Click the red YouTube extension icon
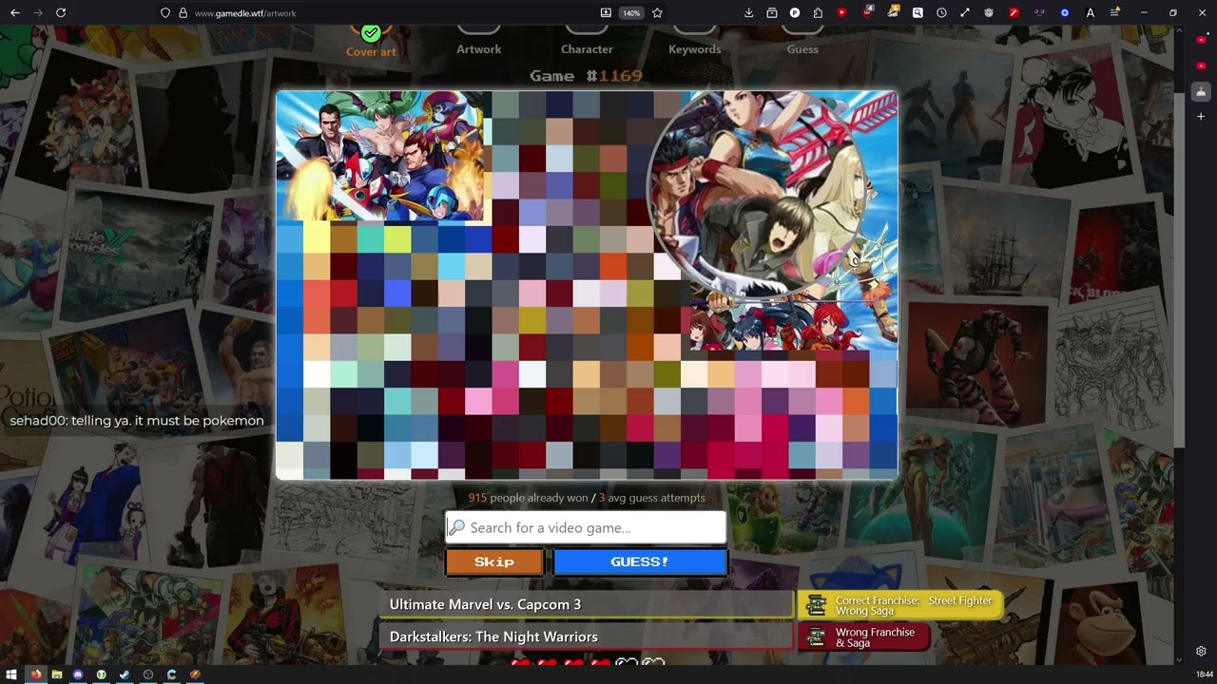Image resolution: width=1217 pixels, height=684 pixels. click(x=842, y=13)
